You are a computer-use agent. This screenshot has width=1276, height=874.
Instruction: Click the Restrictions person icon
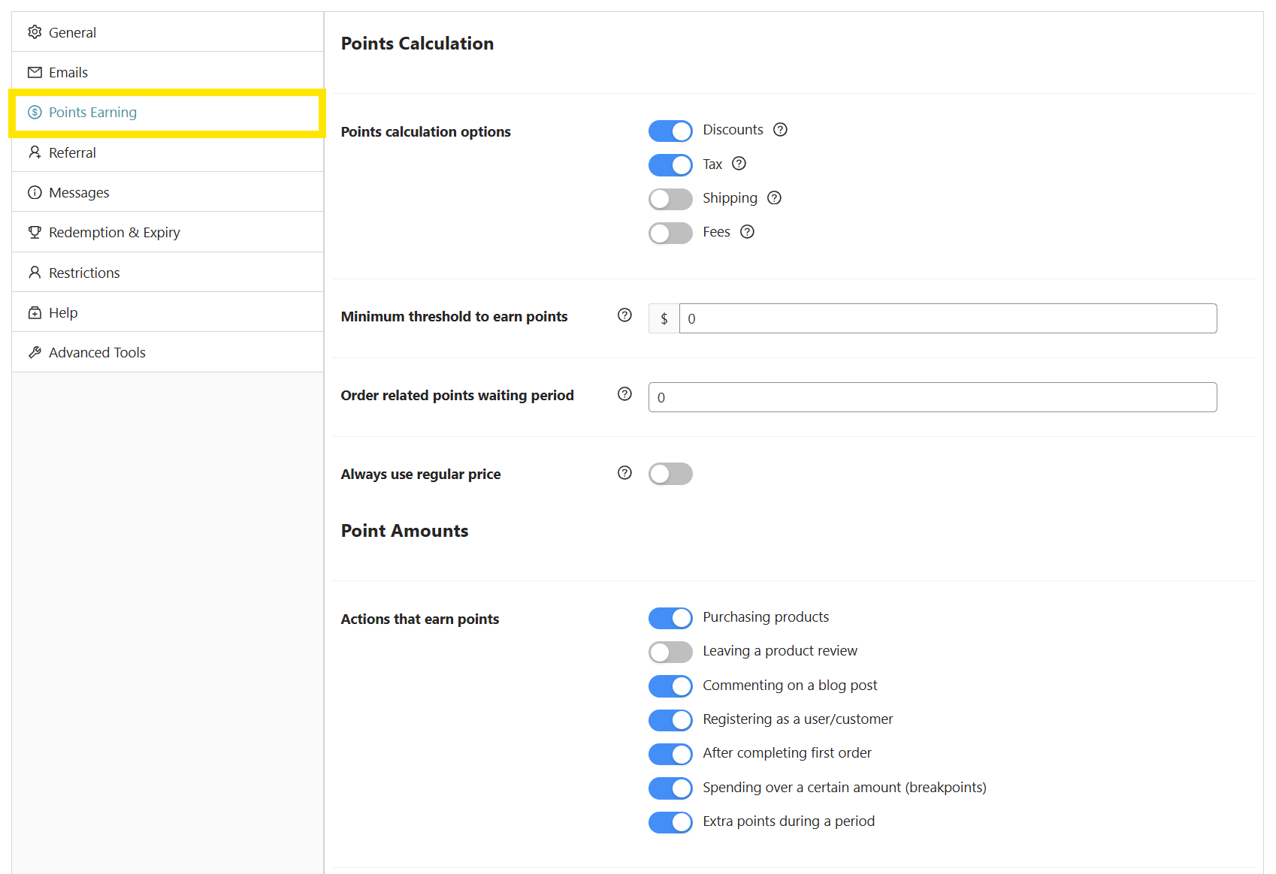point(35,273)
